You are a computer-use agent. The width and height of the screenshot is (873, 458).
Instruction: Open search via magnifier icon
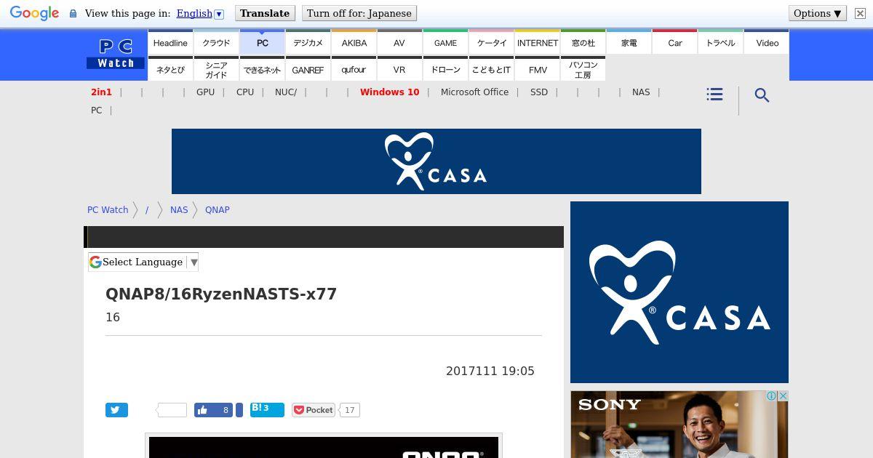click(762, 95)
